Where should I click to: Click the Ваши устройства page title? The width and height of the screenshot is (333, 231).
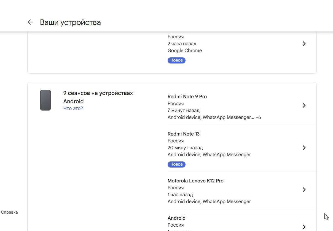[70, 22]
